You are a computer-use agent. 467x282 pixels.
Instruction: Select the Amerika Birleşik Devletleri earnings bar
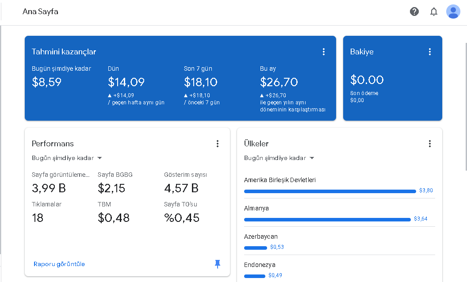(x=330, y=191)
